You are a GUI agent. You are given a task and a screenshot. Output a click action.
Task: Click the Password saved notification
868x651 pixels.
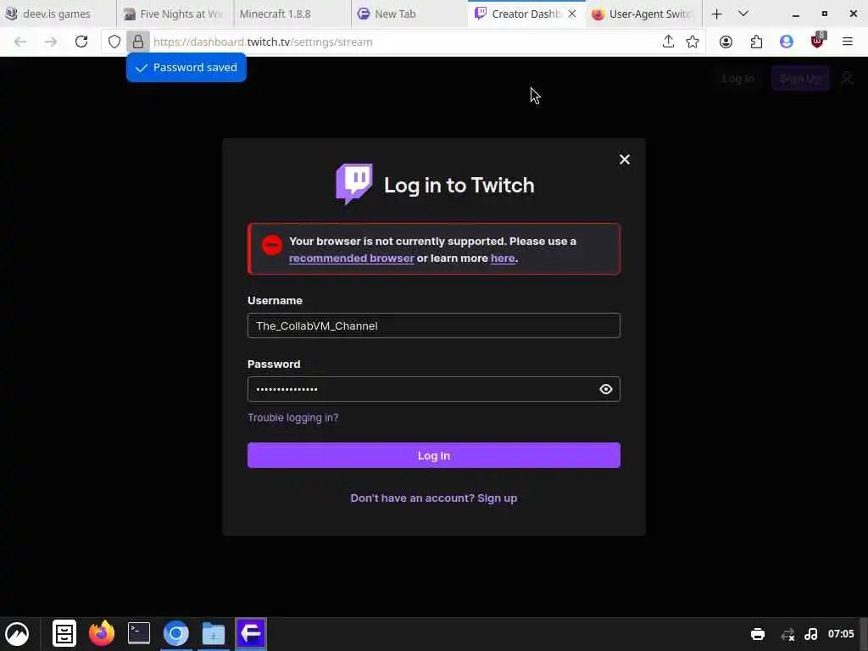[186, 68]
